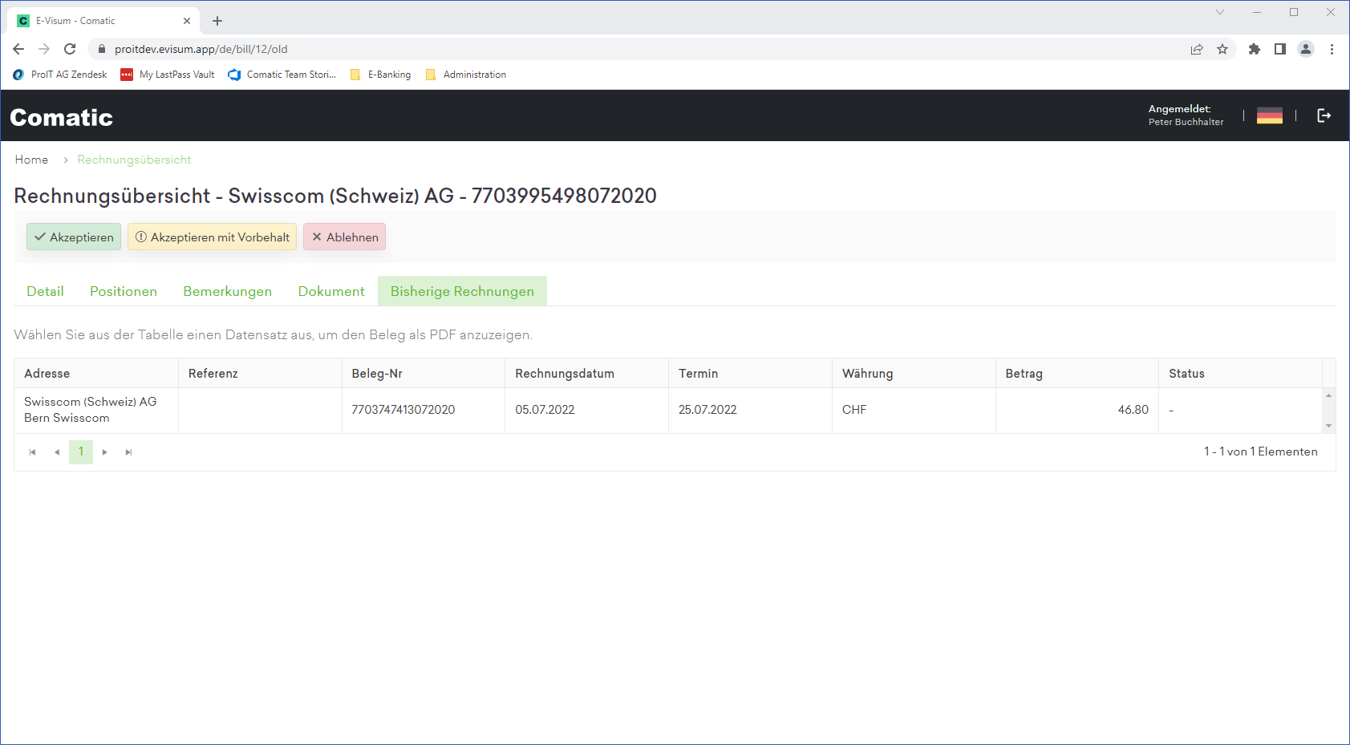View site information lock icon
This screenshot has width=1350, height=745.
[101, 49]
